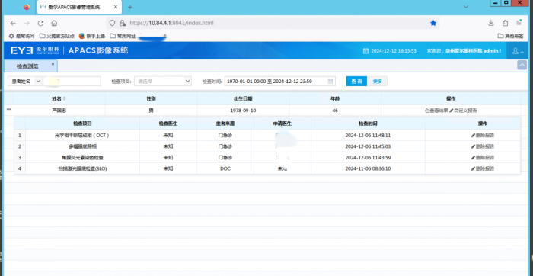Open the downloads panel
The height and width of the screenshot is (276, 533).
pos(491,23)
